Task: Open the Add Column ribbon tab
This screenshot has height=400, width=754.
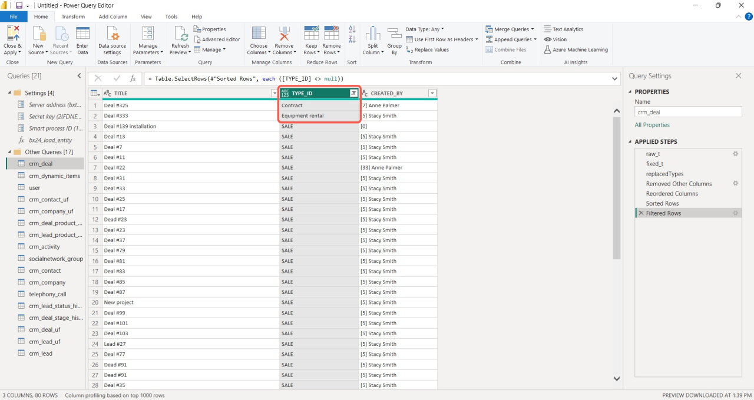Action: click(x=113, y=16)
